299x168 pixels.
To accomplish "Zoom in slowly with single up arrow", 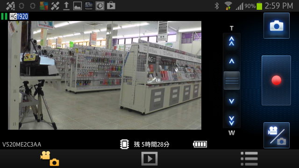I will point(232,61).
